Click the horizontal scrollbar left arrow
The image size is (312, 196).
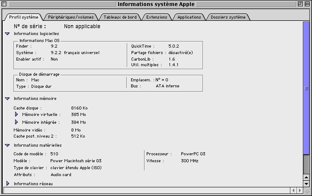293,190
